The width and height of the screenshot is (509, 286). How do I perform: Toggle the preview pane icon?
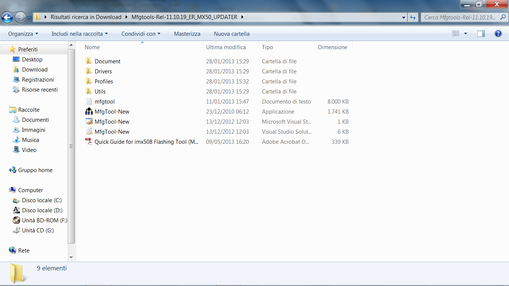(x=481, y=34)
